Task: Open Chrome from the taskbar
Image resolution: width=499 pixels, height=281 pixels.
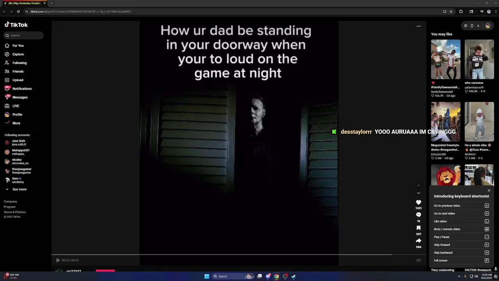Action: tap(276, 276)
